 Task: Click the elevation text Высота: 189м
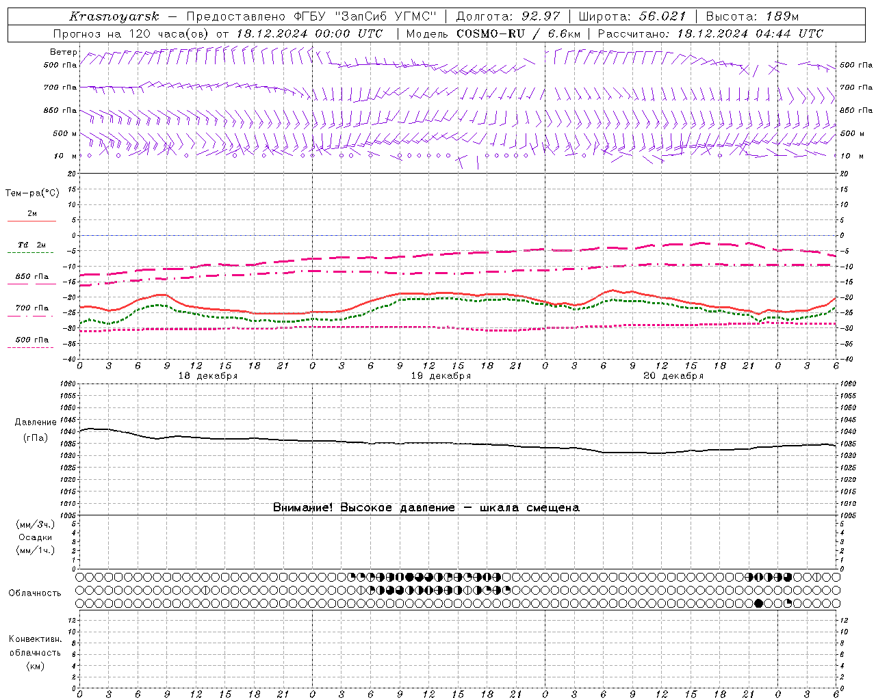pos(752,16)
